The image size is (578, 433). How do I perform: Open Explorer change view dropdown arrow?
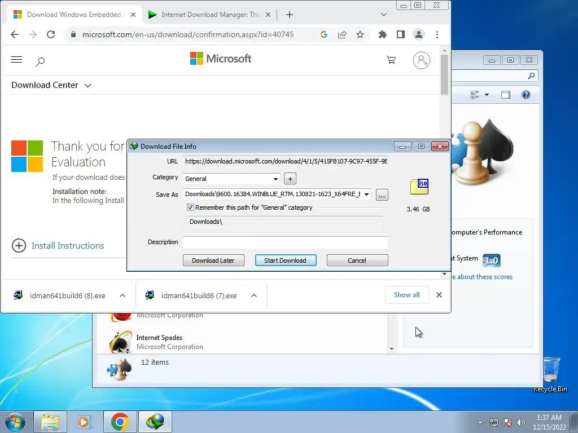pos(487,95)
